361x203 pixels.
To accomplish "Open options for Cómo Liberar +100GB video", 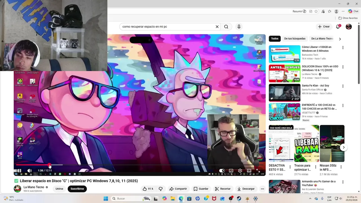I will coord(343,48).
